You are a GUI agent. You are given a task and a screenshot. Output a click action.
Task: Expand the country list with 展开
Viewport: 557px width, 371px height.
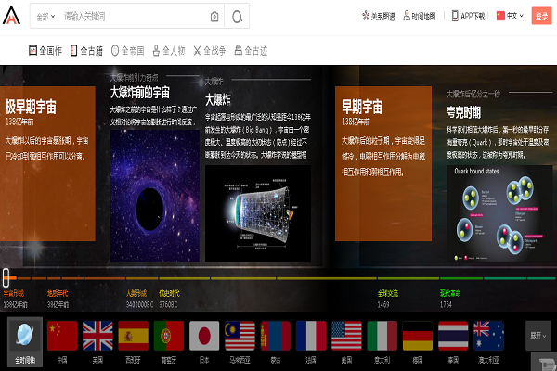click(x=538, y=335)
